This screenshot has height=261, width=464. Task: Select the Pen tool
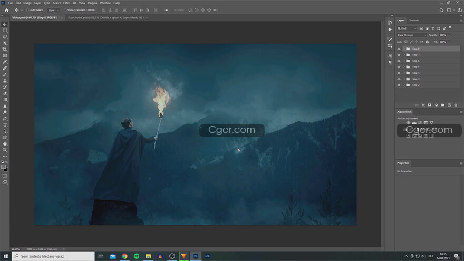click(5, 119)
